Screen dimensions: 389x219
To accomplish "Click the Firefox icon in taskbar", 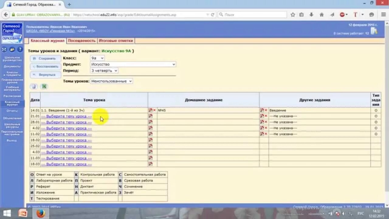I will click(40, 214).
